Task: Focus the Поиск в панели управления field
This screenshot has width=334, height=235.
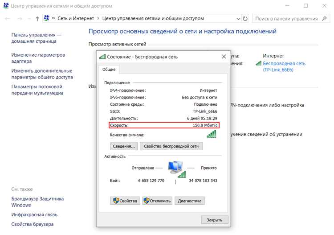Action: pyautogui.click(x=286, y=19)
